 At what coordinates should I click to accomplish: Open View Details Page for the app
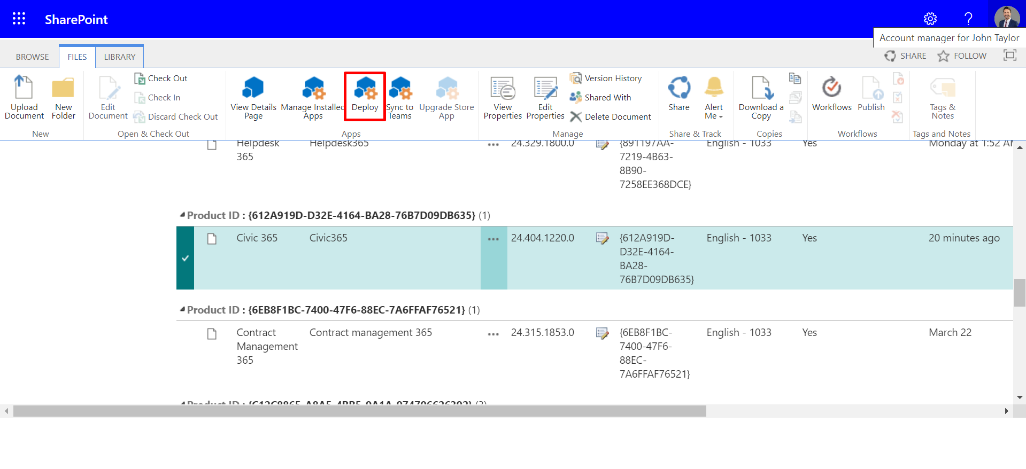click(x=253, y=98)
